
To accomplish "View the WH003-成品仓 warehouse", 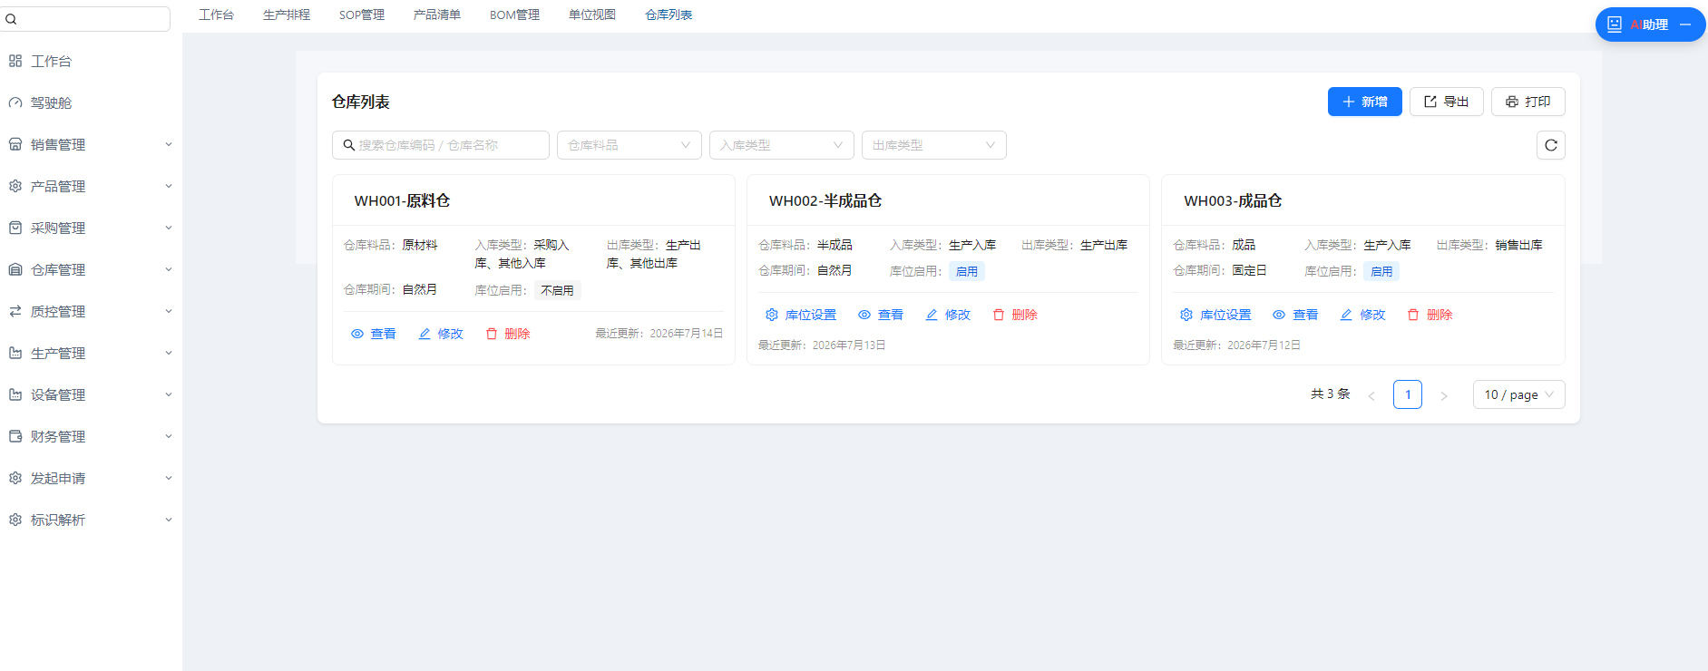I will coord(1295,315).
